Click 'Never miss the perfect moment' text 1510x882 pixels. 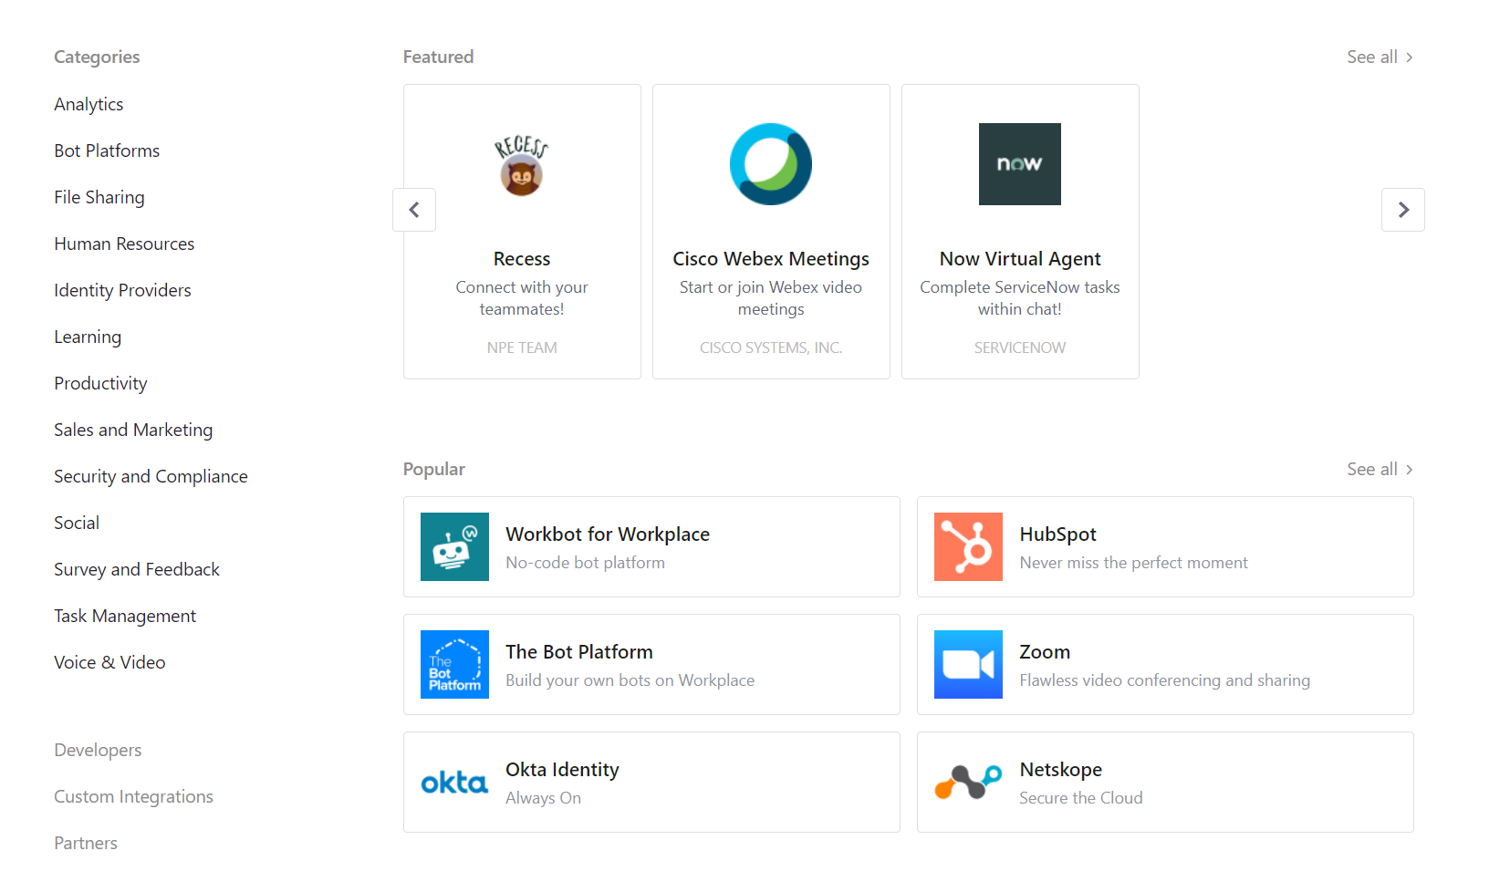(x=1133, y=563)
